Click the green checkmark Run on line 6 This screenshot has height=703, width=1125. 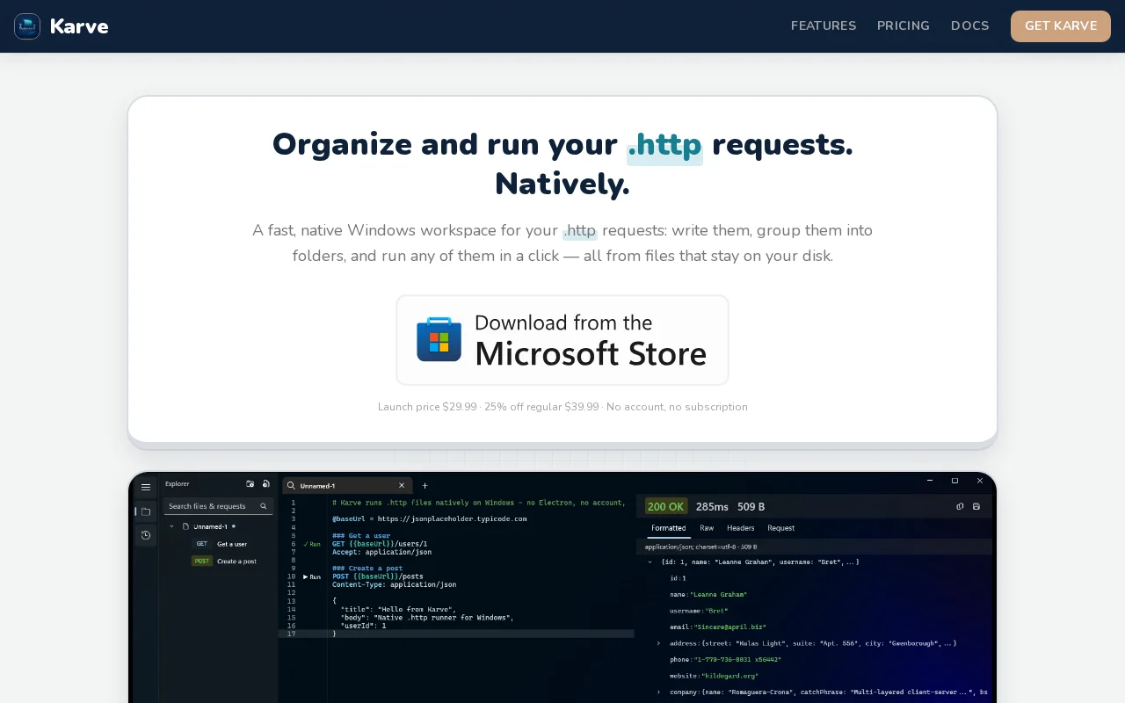[x=312, y=544]
